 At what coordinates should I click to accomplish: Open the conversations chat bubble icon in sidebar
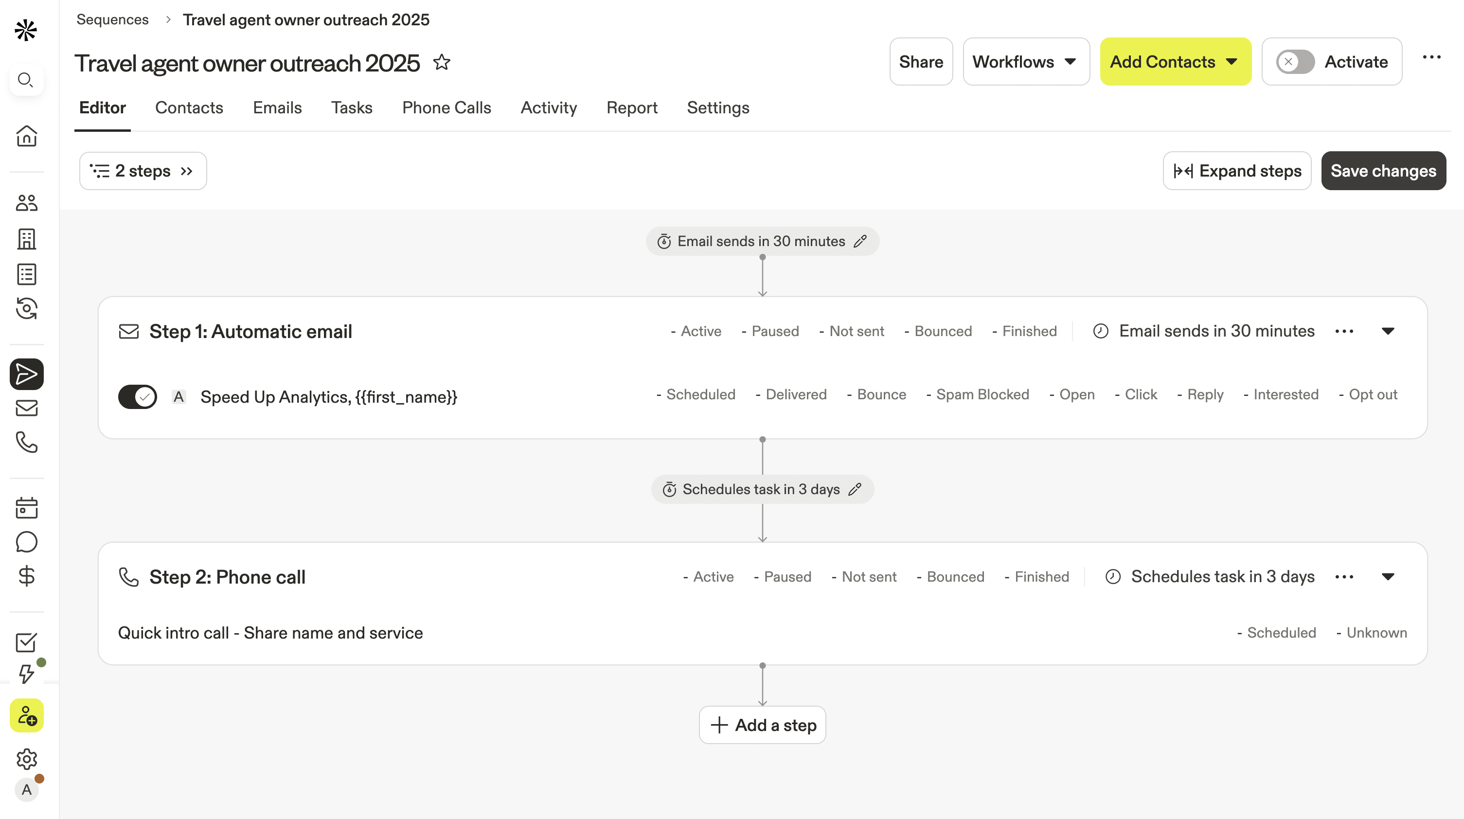[26, 542]
